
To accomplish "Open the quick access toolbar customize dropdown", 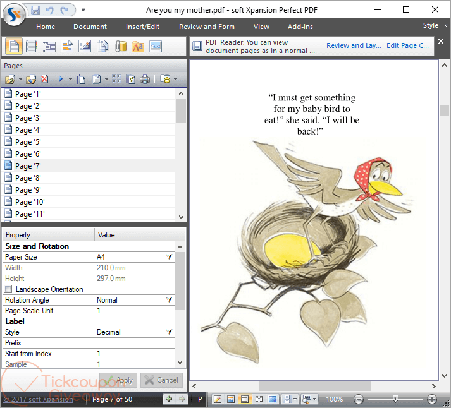I will (83, 9).
